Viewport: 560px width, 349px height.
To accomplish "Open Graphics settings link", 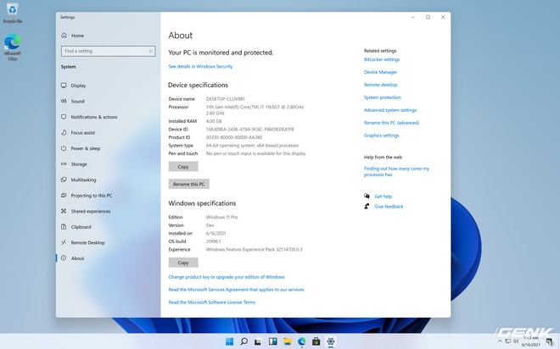I will tap(381, 136).
